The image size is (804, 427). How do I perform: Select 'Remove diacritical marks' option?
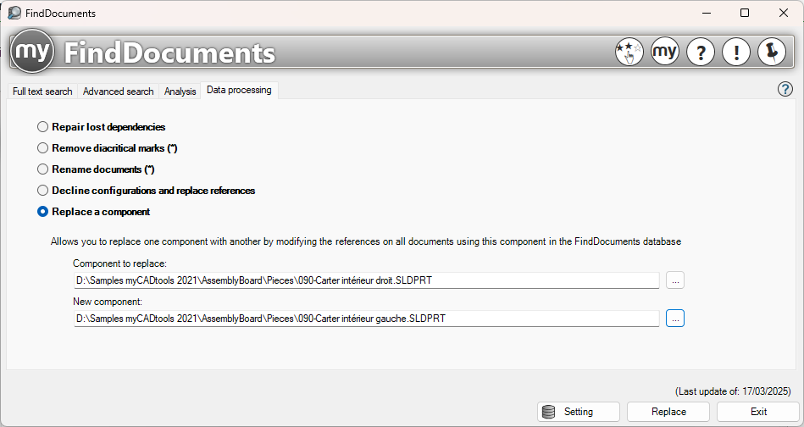pyautogui.click(x=43, y=148)
